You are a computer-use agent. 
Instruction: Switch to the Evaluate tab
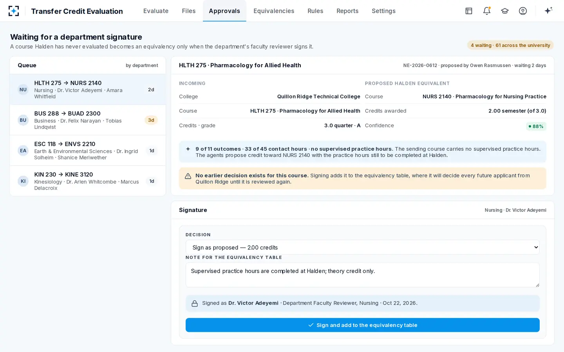tap(156, 11)
